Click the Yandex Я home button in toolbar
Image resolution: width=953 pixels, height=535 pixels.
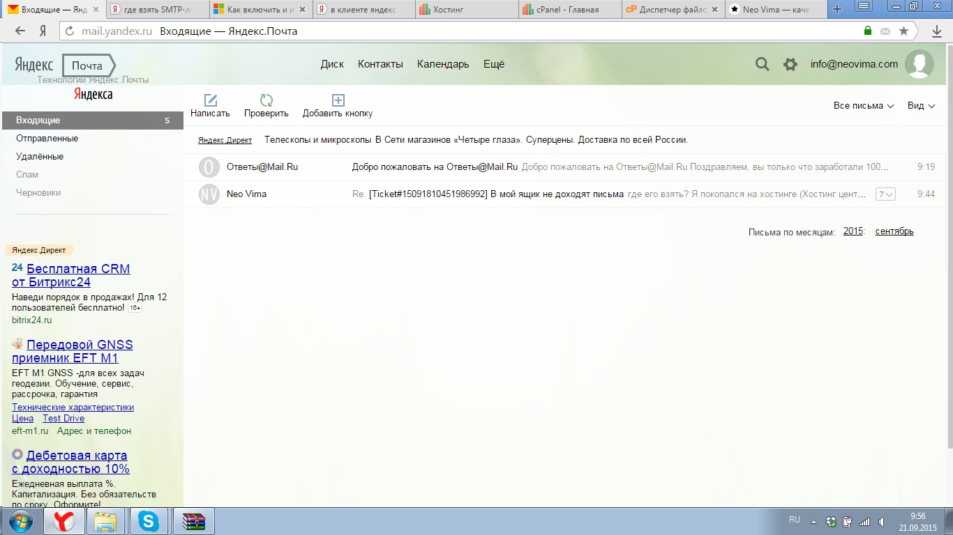pyautogui.click(x=43, y=31)
